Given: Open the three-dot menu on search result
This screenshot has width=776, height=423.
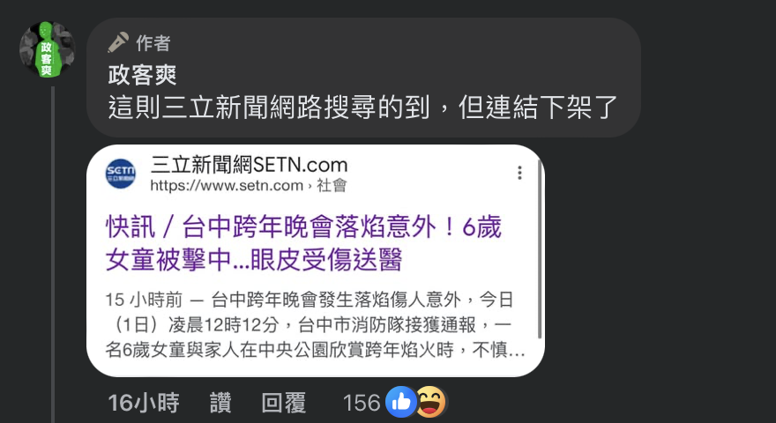Looking at the screenshot, I should point(519,173).
